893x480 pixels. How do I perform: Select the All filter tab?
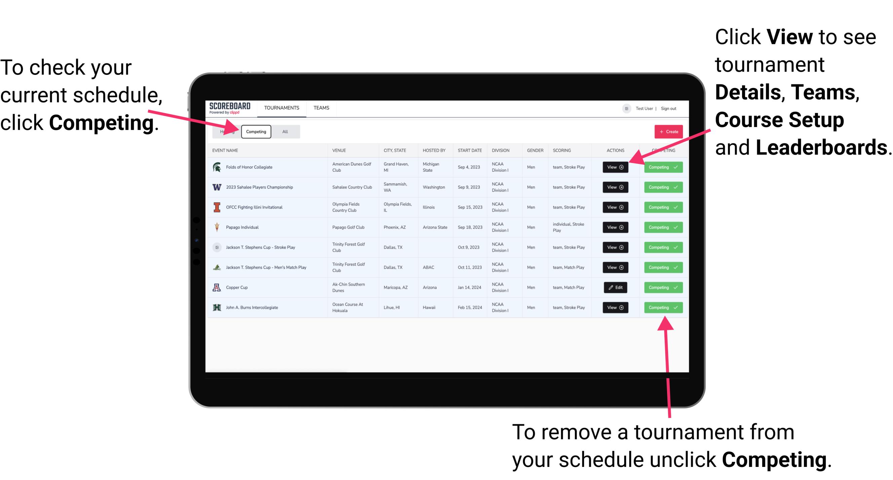284,131
